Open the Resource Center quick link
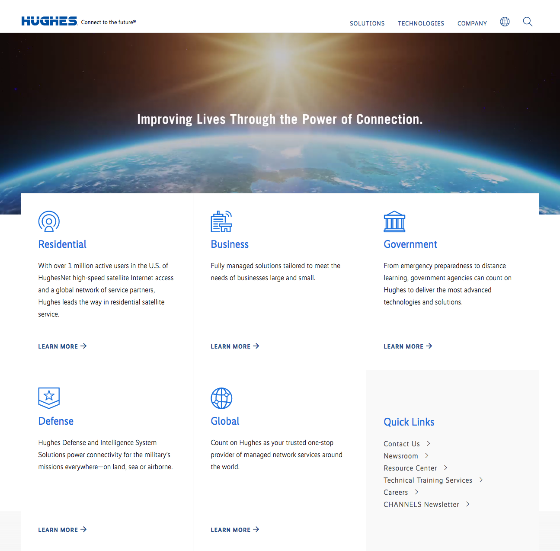The width and height of the screenshot is (560, 551). [x=410, y=468]
